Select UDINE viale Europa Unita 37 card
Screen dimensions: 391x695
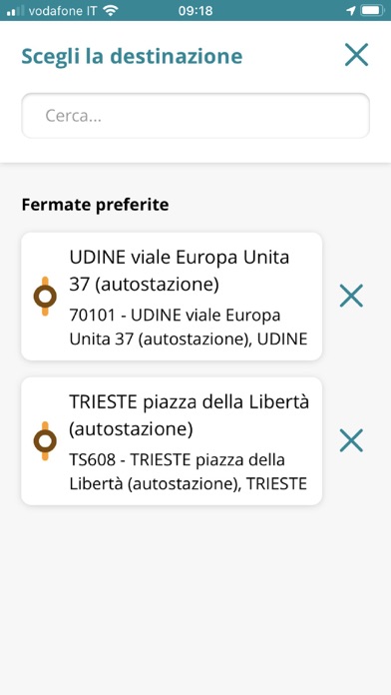click(172, 297)
